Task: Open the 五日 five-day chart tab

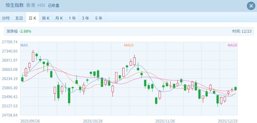Action: (x=19, y=18)
